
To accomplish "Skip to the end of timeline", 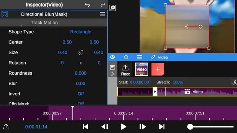I will pyautogui.click(x=162, y=127).
